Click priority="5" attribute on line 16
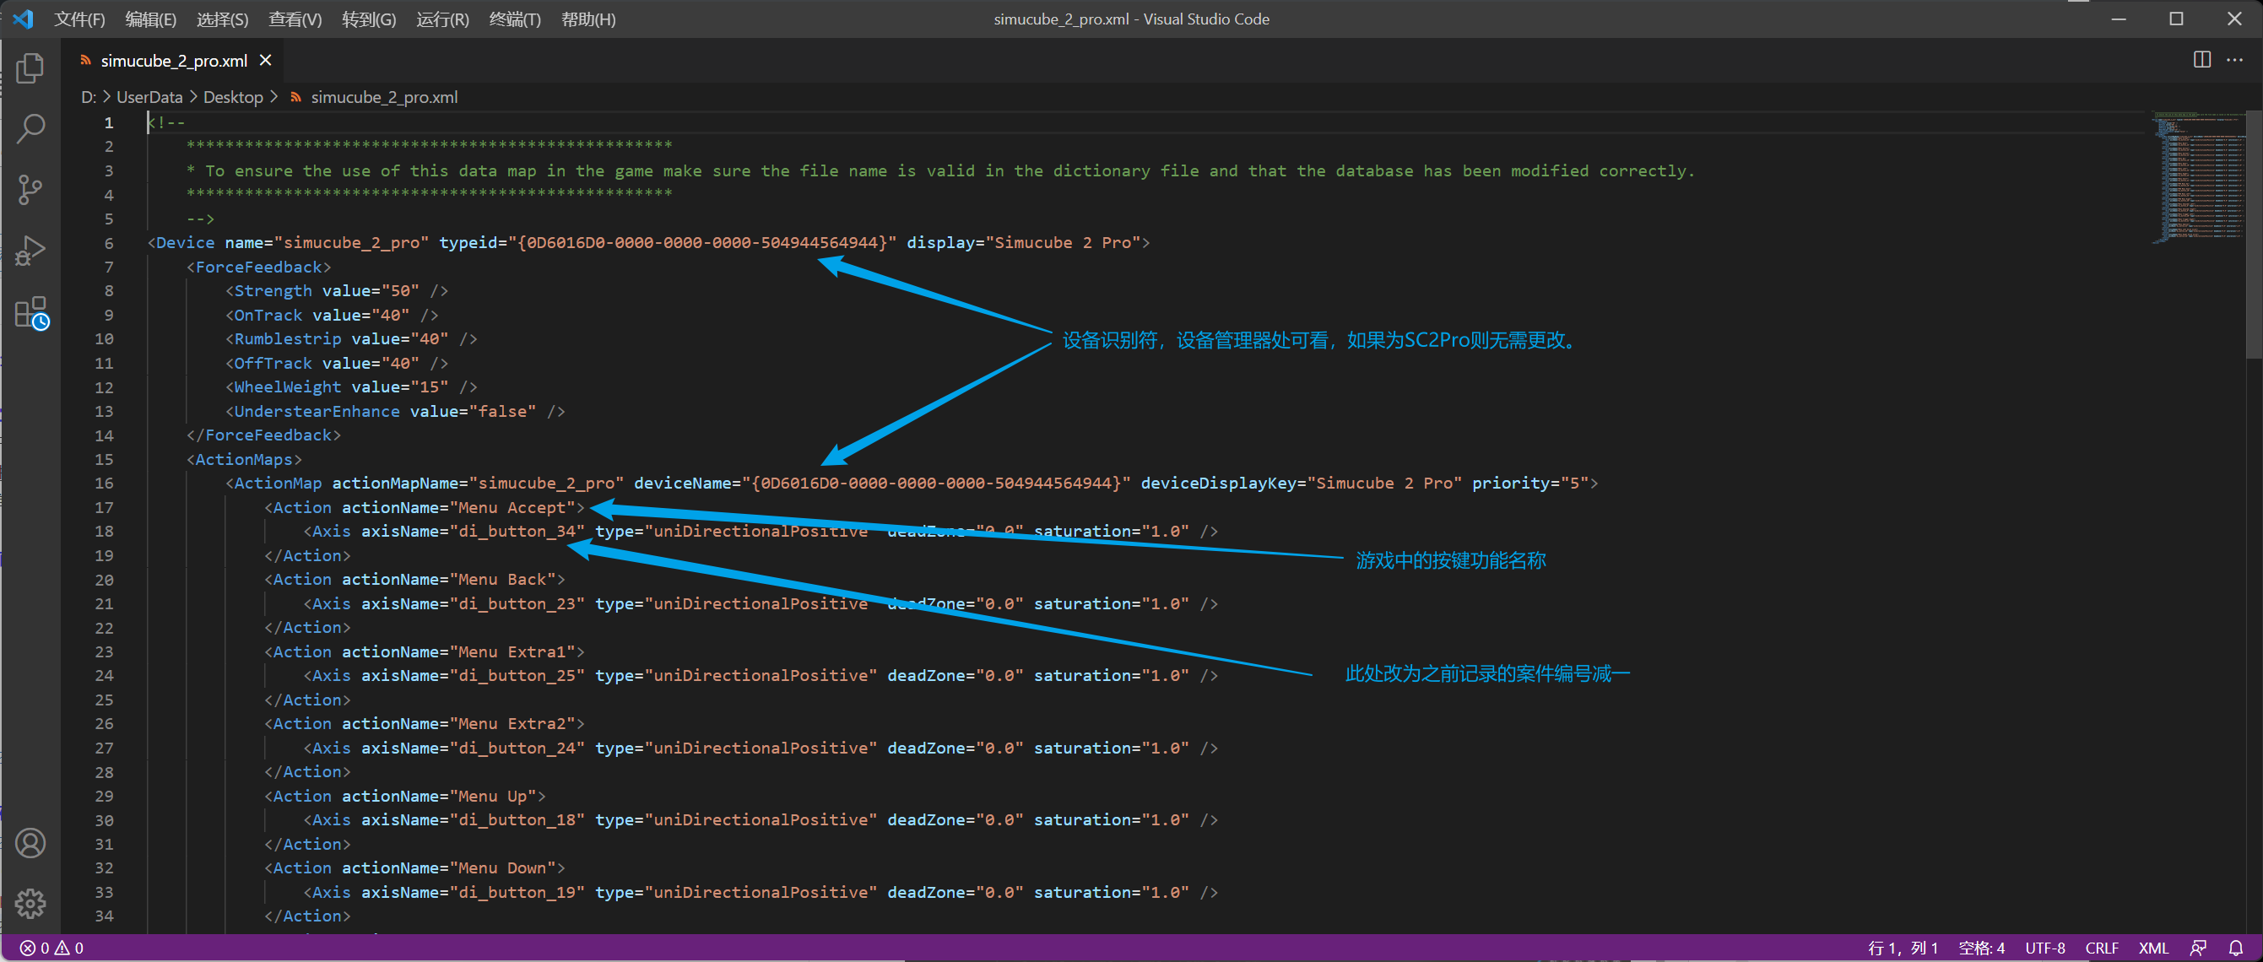2263x962 pixels. [1530, 484]
